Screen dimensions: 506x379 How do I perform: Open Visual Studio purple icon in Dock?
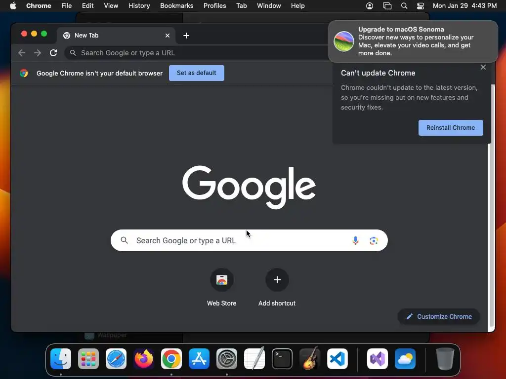(378, 359)
